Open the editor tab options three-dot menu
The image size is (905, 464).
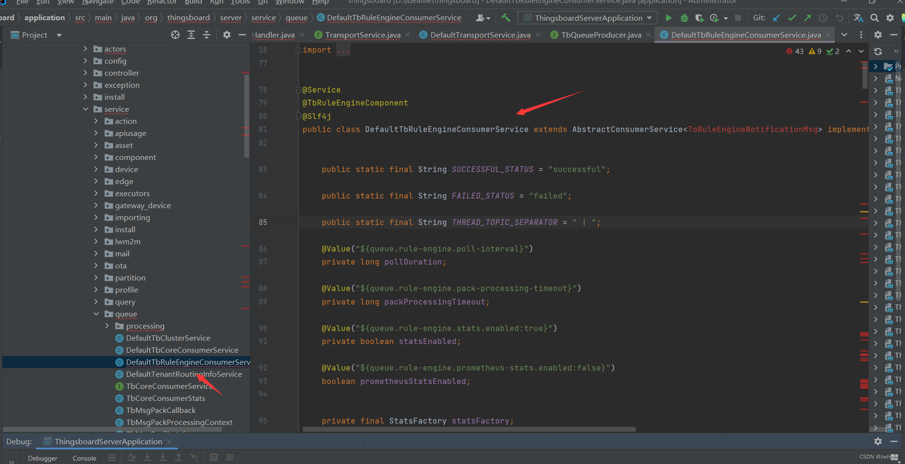(861, 35)
